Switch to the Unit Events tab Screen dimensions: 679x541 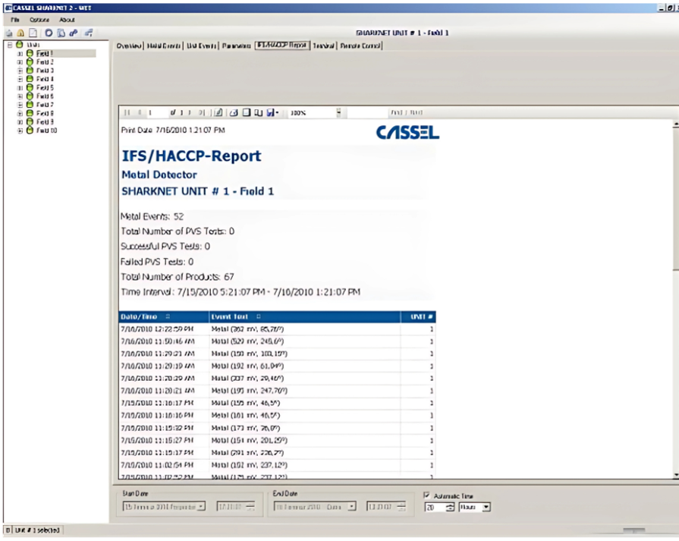click(201, 46)
